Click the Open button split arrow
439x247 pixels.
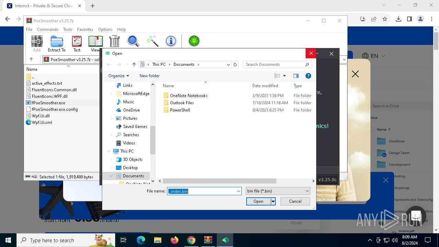pos(273,201)
